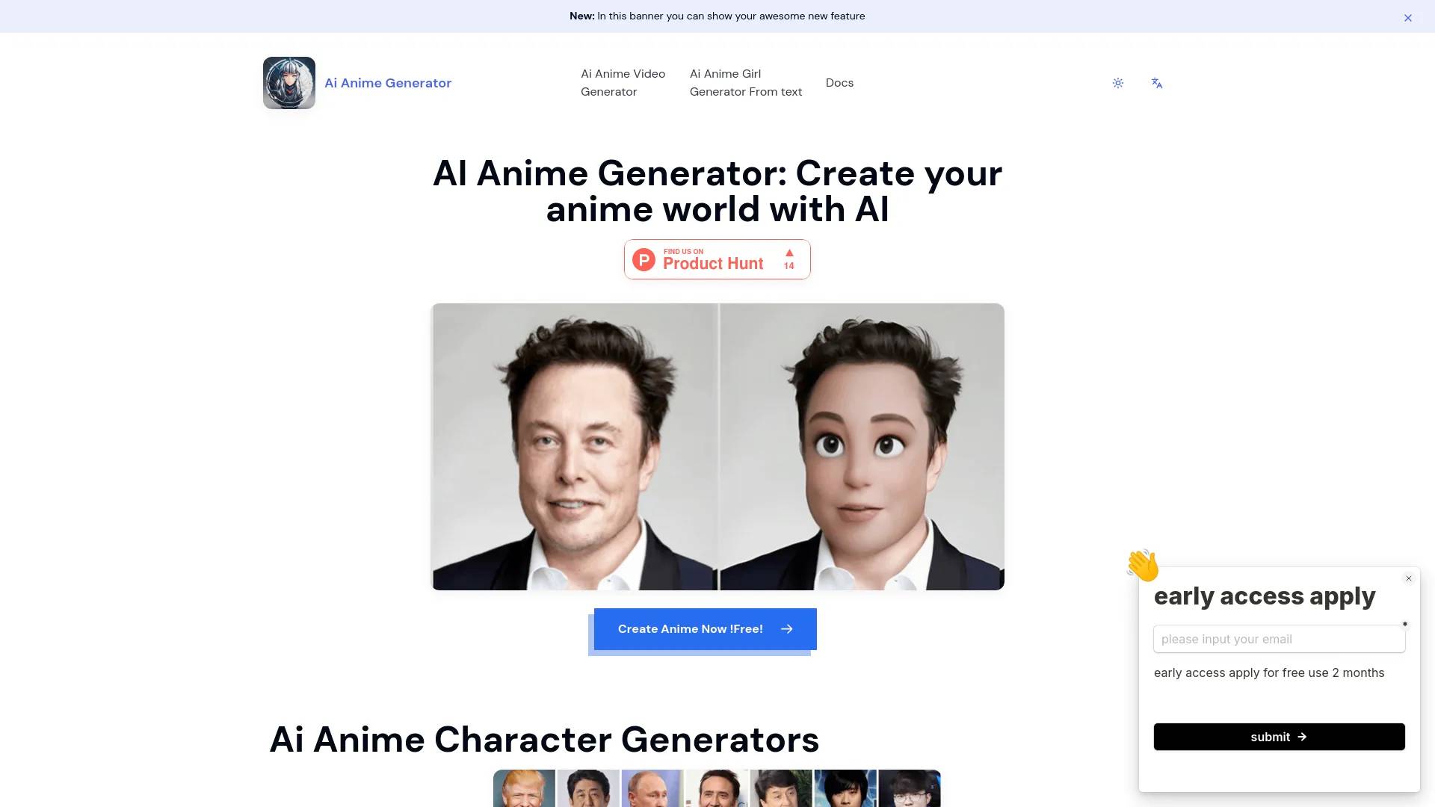Click Create Anime Now Free button
1435x807 pixels.
coord(705,628)
